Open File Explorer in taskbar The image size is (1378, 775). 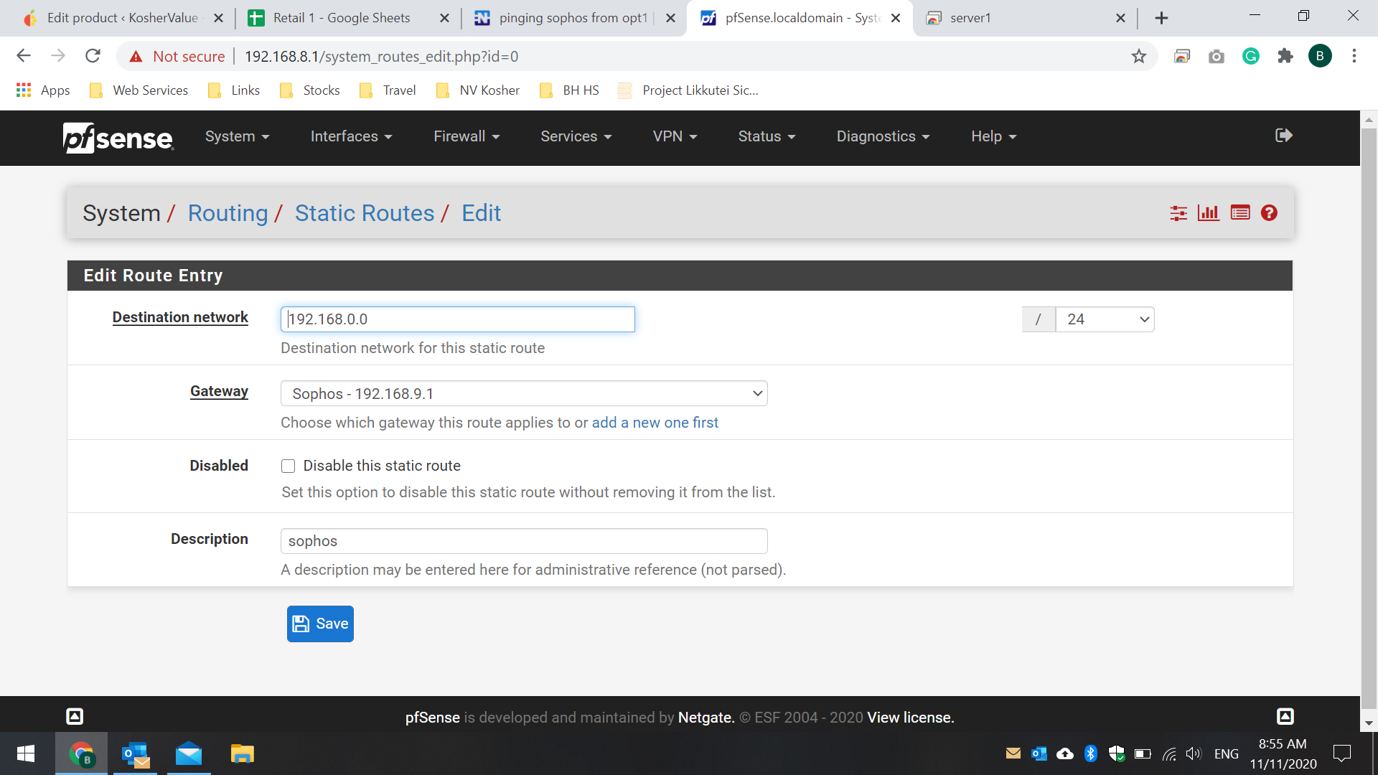(x=243, y=753)
